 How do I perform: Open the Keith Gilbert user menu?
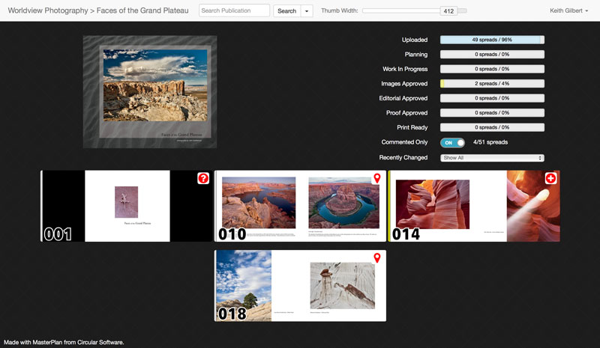tap(569, 11)
